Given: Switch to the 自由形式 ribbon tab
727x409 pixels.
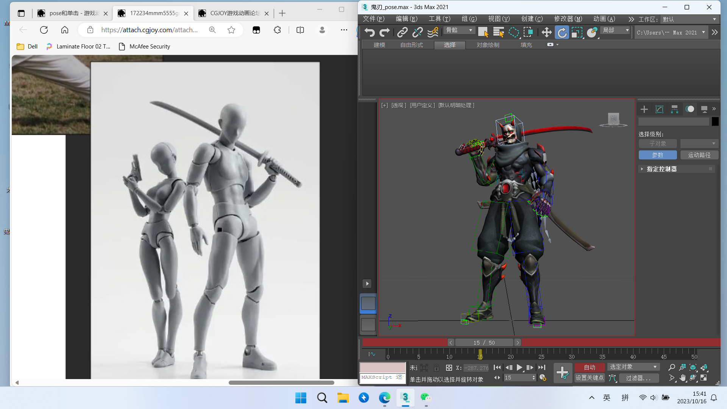Looking at the screenshot, I should tap(412, 45).
